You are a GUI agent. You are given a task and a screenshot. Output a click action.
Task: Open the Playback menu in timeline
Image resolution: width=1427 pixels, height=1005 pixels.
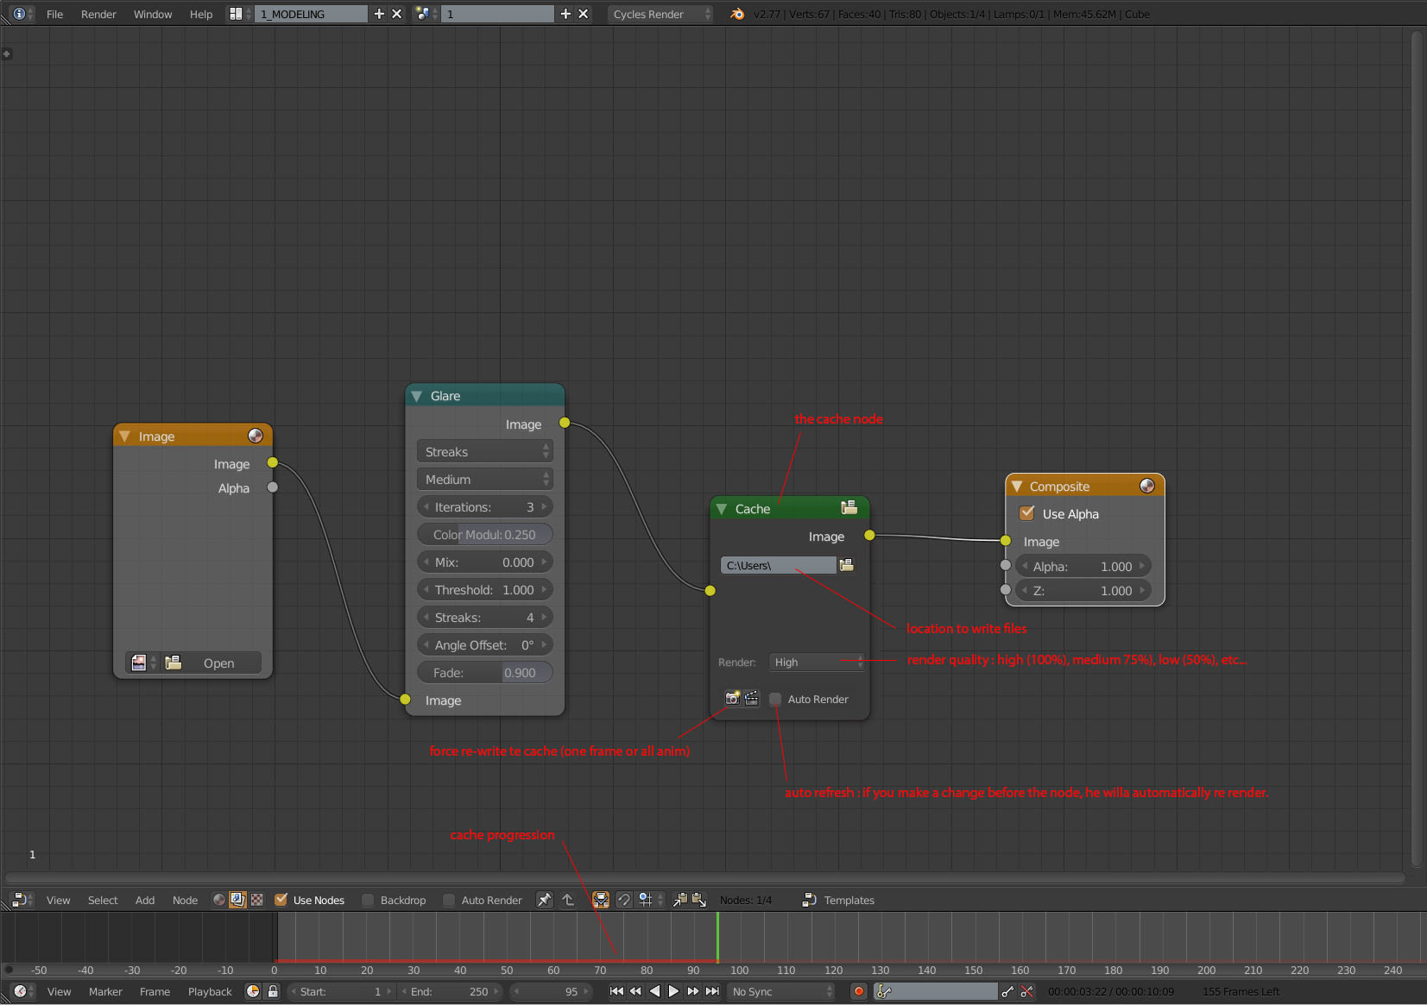(210, 991)
